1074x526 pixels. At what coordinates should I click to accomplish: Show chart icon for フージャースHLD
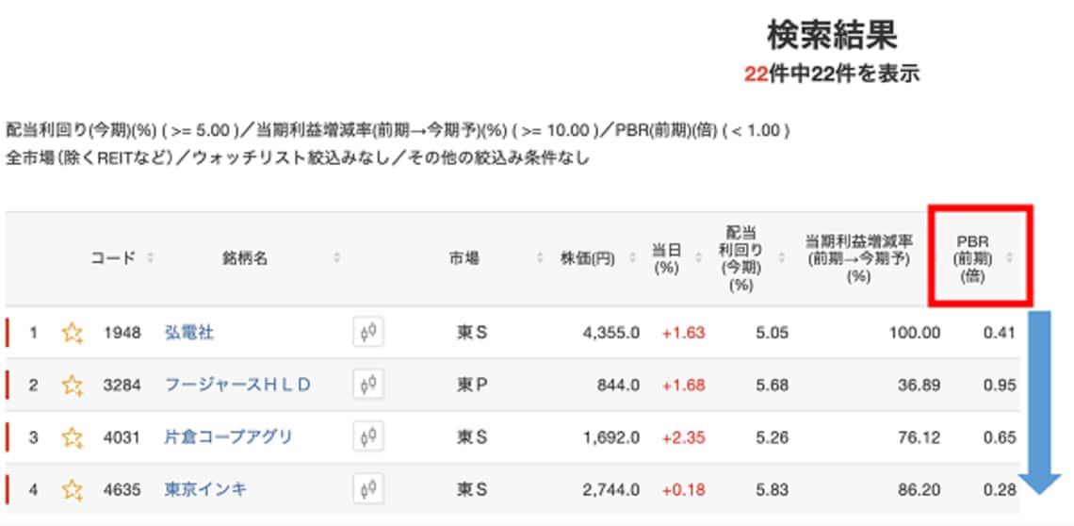(368, 385)
